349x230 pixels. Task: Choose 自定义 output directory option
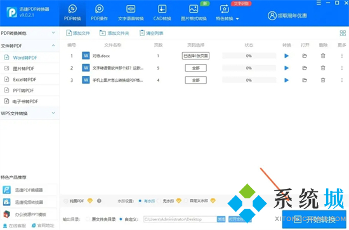[x=121, y=219]
